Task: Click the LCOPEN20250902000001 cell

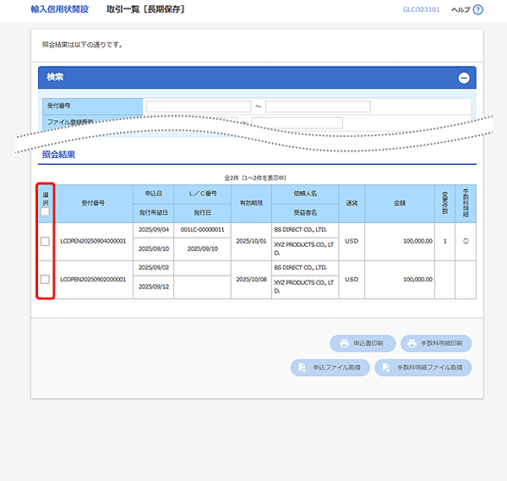Action: tap(93, 280)
